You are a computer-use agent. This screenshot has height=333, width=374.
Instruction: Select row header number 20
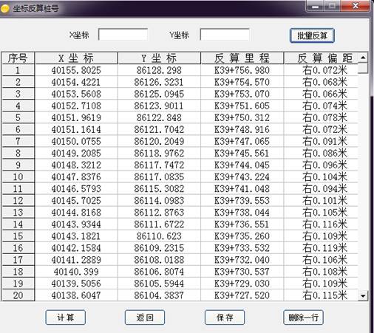pos(18,295)
